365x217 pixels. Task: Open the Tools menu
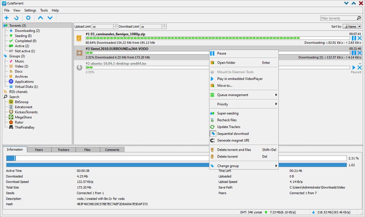44,10
